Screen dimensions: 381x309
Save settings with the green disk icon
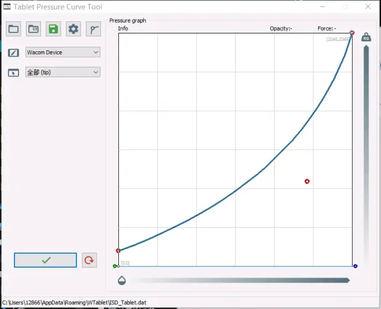[x=53, y=29]
